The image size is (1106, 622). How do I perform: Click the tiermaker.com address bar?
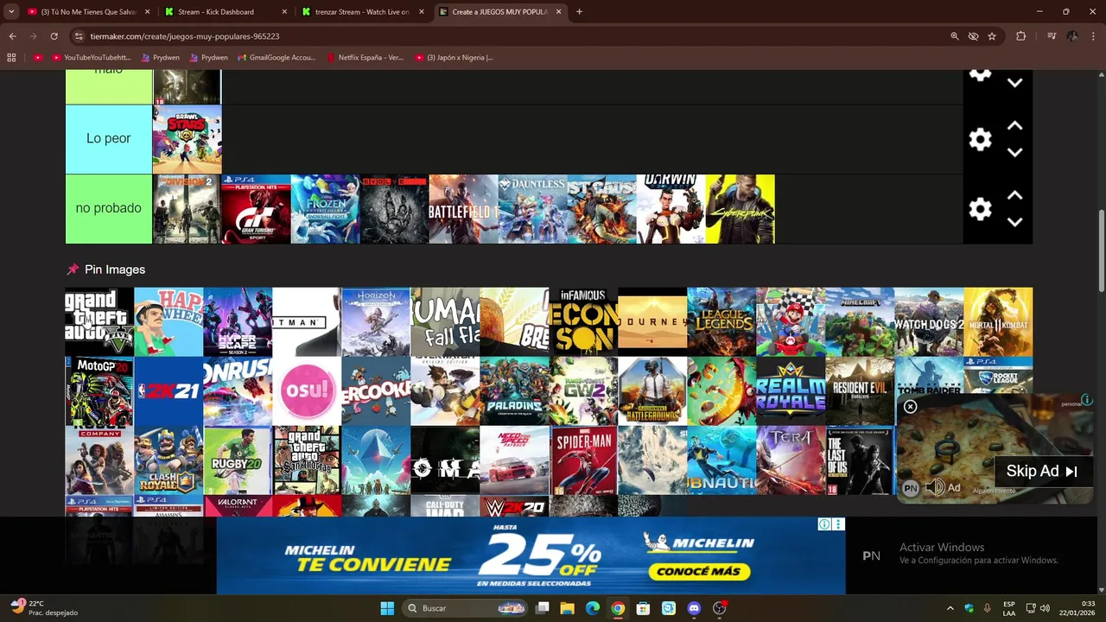(510, 36)
